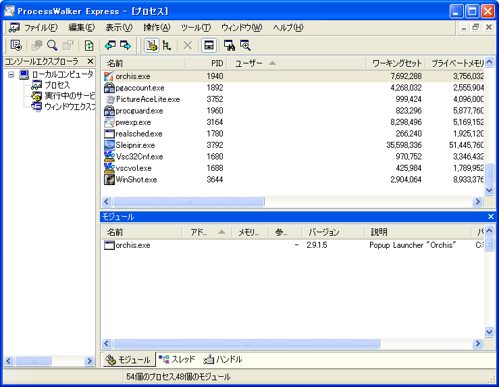Click the forward arrow toolbar icon
499x387 pixels.
pyautogui.click(x=126, y=45)
